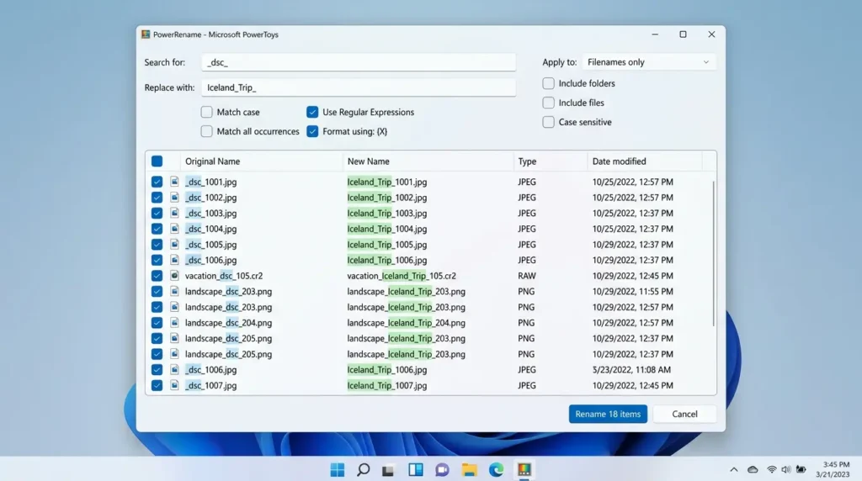Click Search for input field
Image resolution: width=862 pixels, height=481 pixels.
[359, 62]
